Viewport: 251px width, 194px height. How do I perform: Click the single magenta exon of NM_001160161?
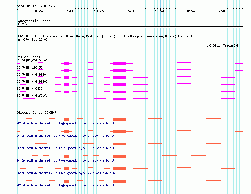[x=119, y=99]
